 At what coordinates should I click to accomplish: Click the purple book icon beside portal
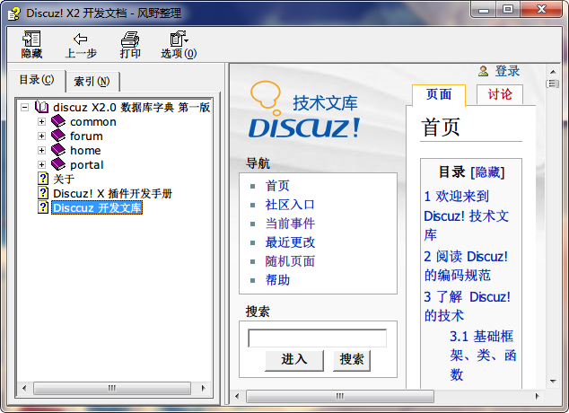pos(58,165)
